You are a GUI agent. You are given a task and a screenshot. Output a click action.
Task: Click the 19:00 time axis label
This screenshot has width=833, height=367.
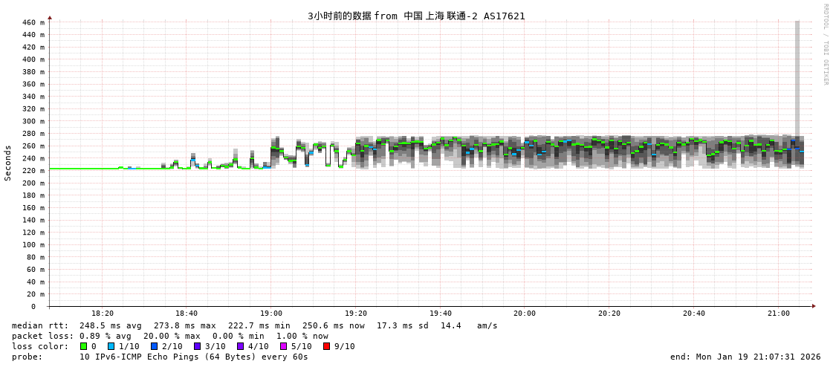(x=271, y=314)
